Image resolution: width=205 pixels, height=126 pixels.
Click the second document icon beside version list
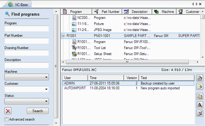200,86
